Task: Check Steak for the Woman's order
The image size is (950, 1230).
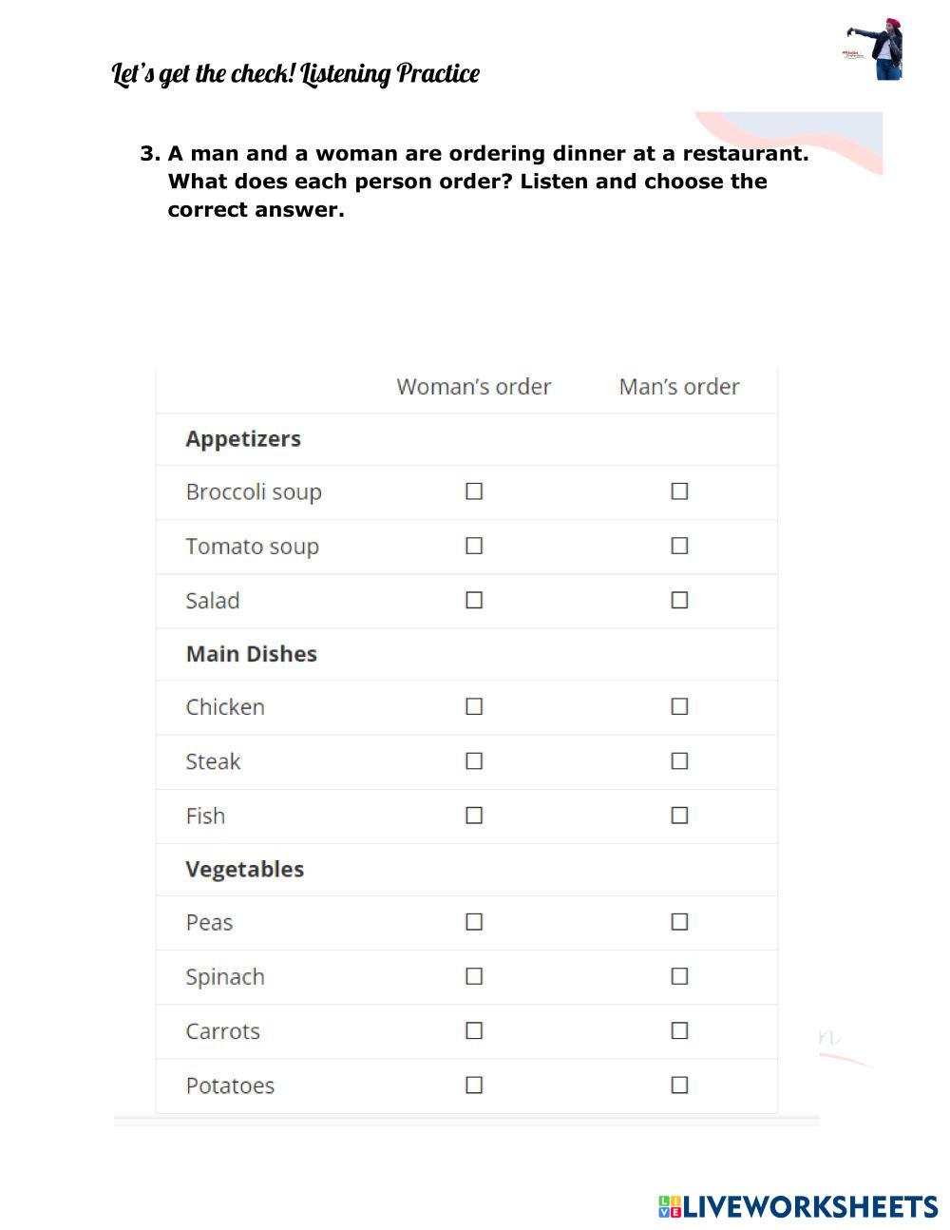Action: pos(474,760)
